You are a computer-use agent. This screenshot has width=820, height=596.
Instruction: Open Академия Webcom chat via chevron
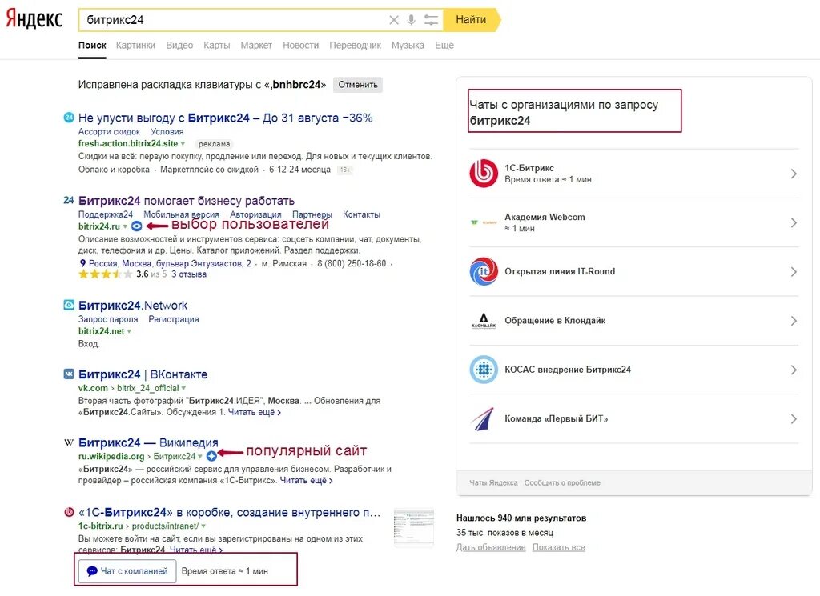point(794,222)
